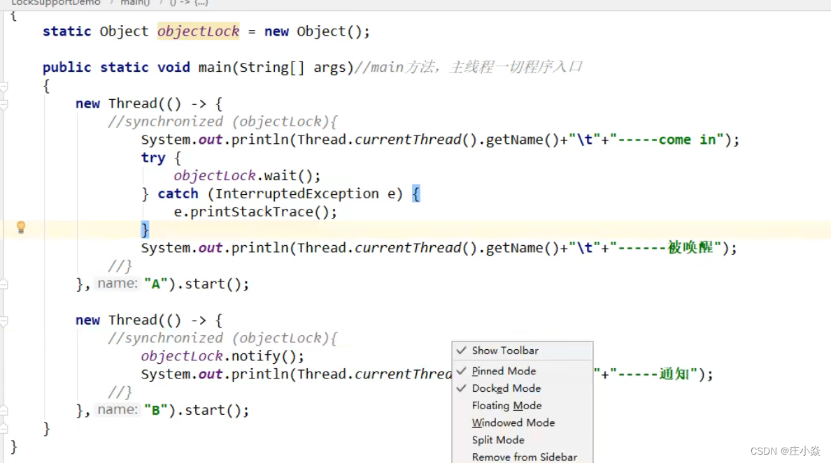Click objectLock.wait() call
The image size is (831, 463).
[247, 176]
